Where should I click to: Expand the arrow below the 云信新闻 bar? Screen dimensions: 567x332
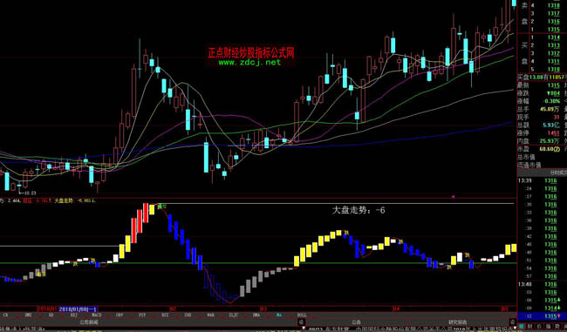(x=304, y=329)
